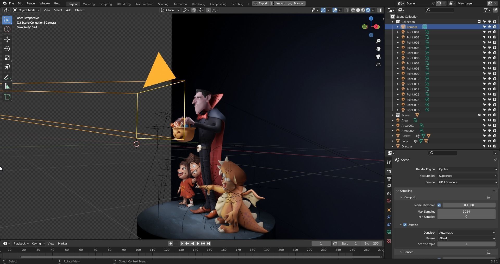
Task: Open the World properties tab
Action: 389,201
